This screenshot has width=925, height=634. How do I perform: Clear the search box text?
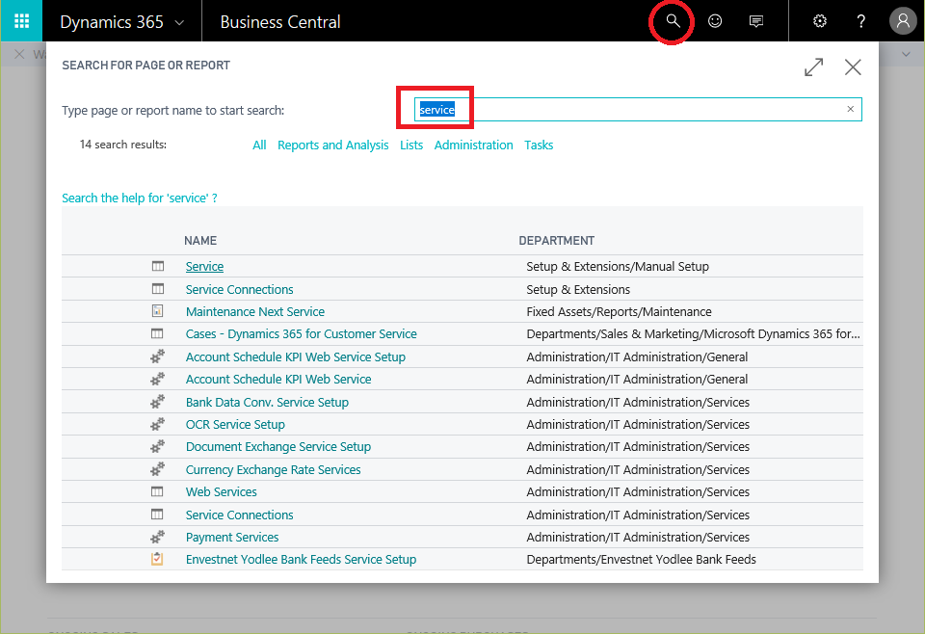pyautogui.click(x=850, y=109)
